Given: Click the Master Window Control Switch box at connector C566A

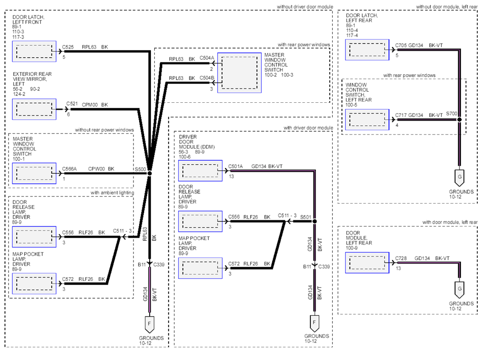Looking at the screenshot, I should 34,173.
